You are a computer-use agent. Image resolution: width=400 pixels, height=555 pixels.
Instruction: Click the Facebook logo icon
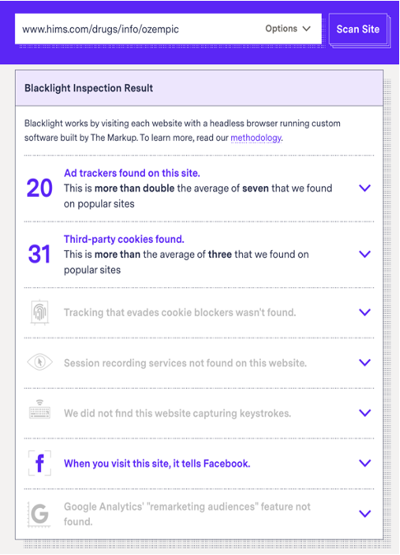click(40, 464)
